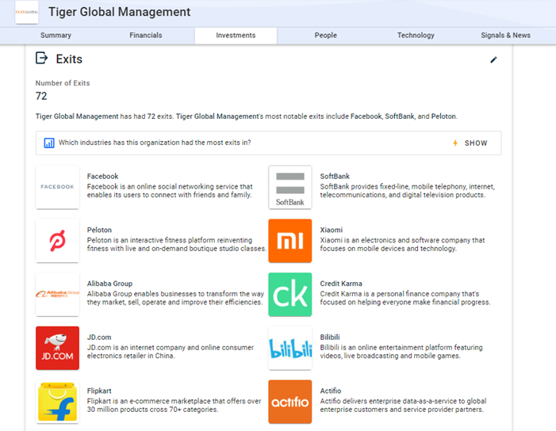
Task: Open the Actifio company name link
Action: pyautogui.click(x=331, y=391)
